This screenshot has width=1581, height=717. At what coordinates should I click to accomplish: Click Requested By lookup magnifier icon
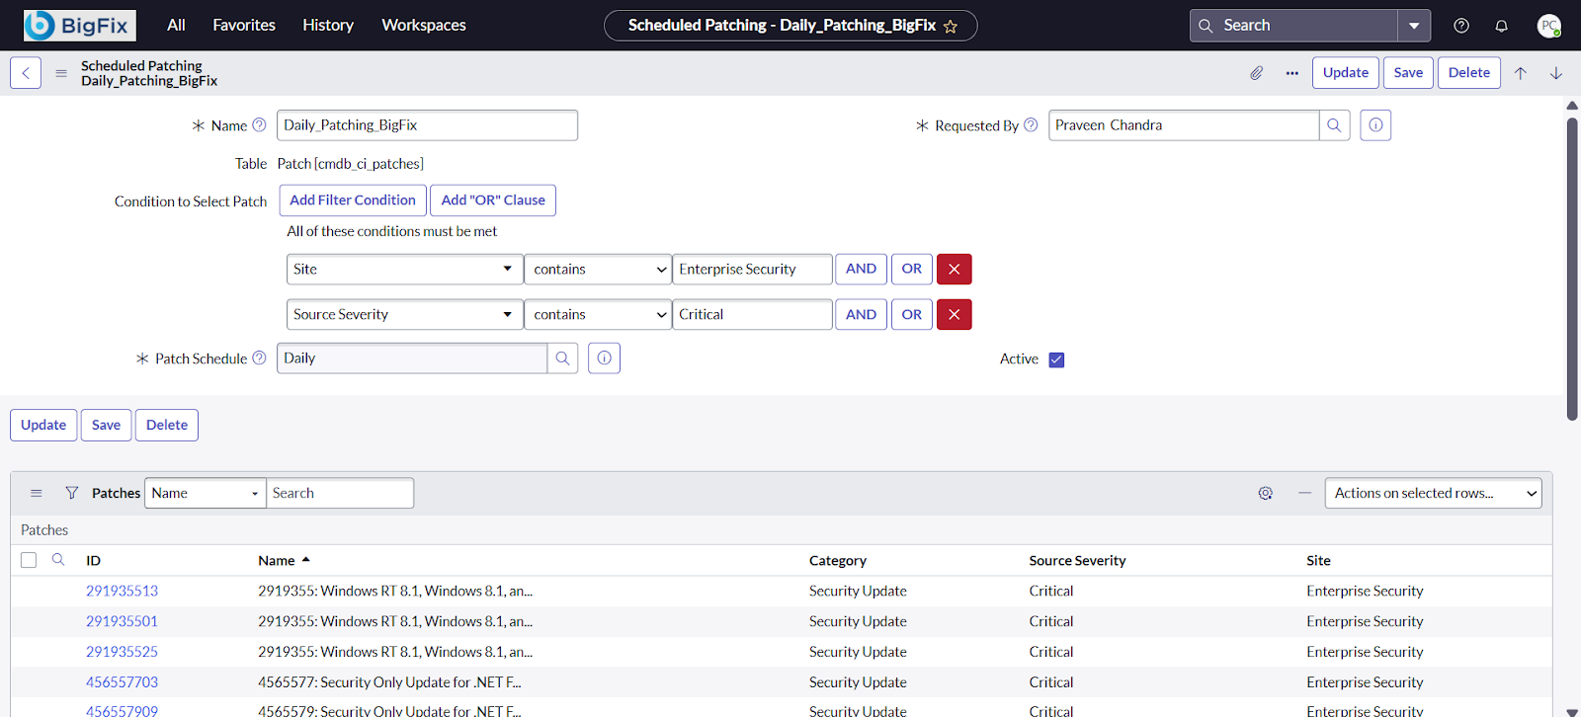click(1334, 125)
